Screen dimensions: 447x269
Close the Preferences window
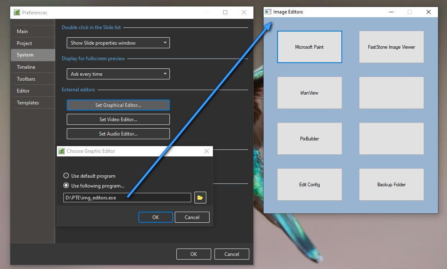[244, 12]
